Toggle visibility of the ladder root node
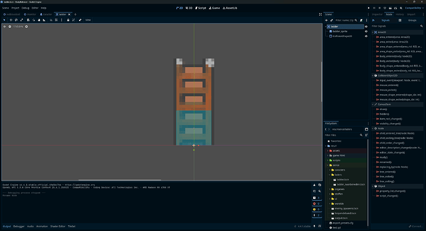This screenshot has width=426, height=231. tap(366, 26)
